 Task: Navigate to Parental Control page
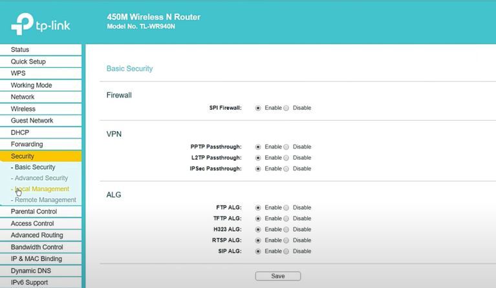click(34, 212)
